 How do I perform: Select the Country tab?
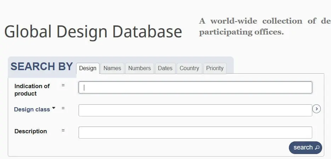pyautogui.click(x=189, y=68)
